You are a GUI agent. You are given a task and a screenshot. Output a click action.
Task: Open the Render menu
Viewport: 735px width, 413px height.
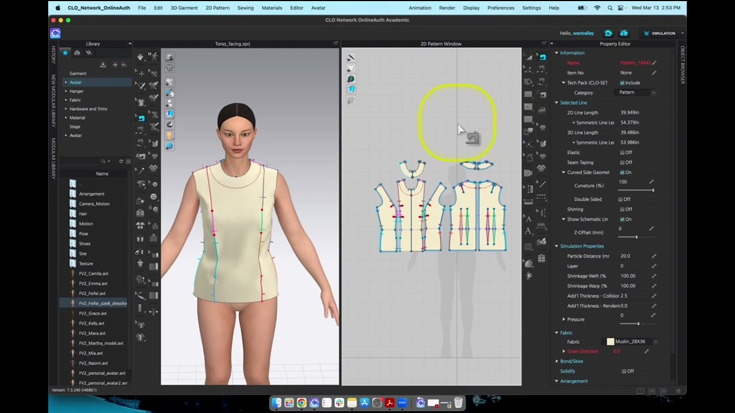(447, 8)
